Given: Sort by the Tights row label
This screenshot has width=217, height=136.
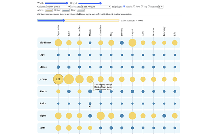Looking at the screenshot, I should pyautogui.click(x=43, y=116).
